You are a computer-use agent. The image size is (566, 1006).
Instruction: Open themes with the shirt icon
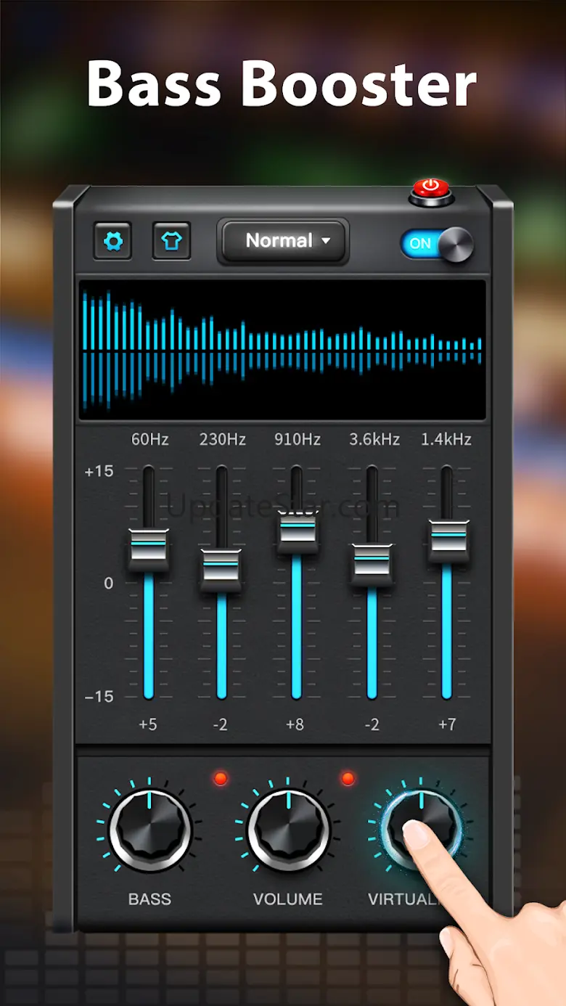click(171, 241)
